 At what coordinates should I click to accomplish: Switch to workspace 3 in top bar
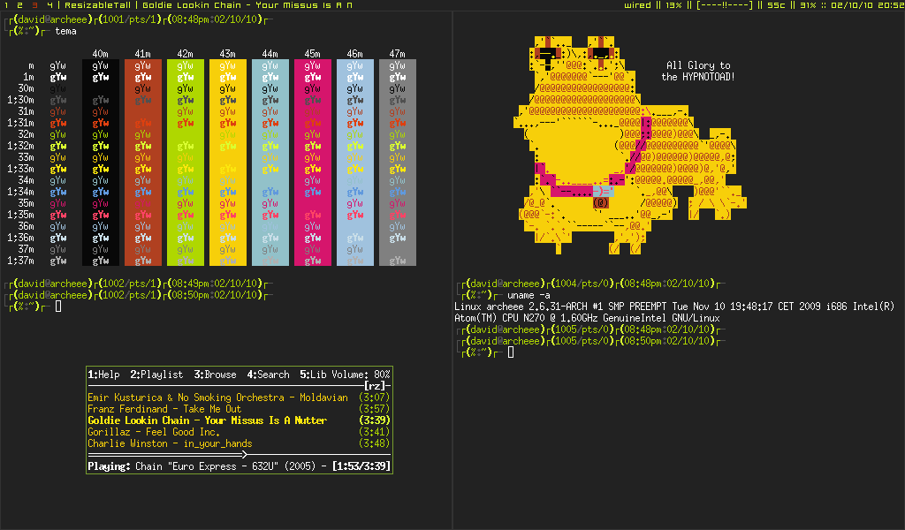(x=34, y=5)
